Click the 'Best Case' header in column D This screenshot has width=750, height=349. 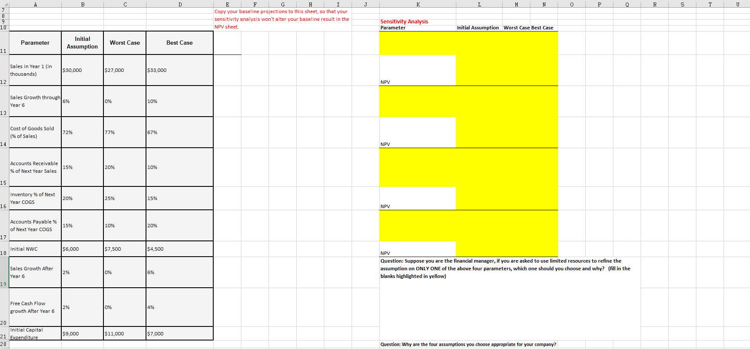click(180, 43)
